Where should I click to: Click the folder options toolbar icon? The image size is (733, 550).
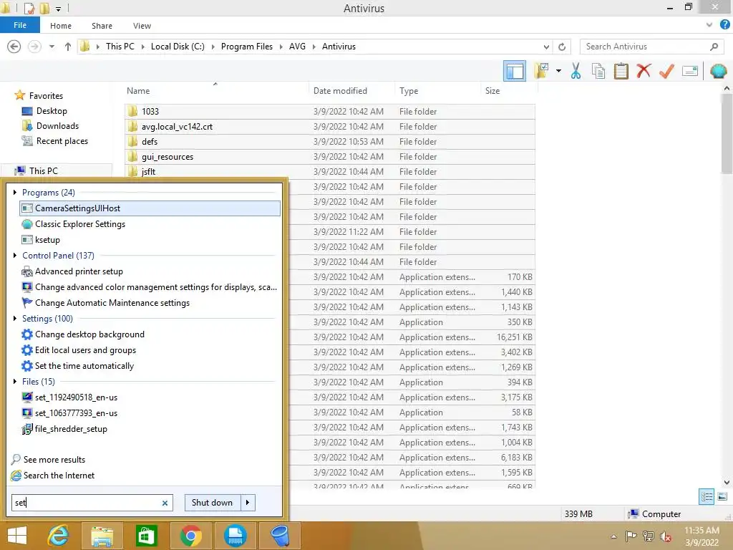(x=541, y=72)
